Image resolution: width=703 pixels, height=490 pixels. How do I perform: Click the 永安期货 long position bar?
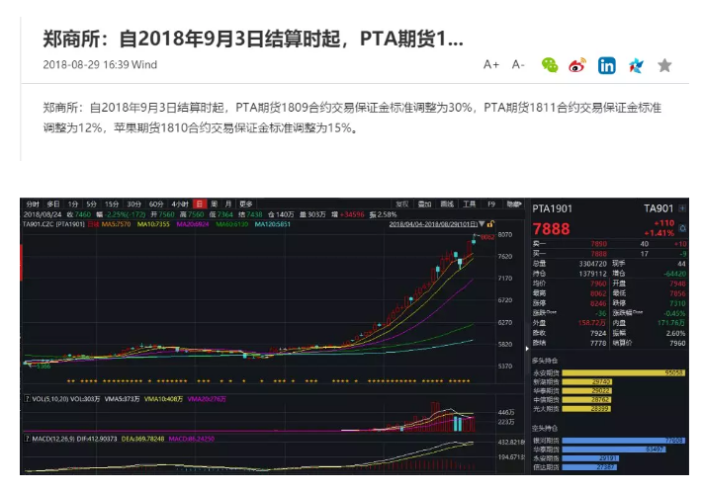[x=610, y=372]
